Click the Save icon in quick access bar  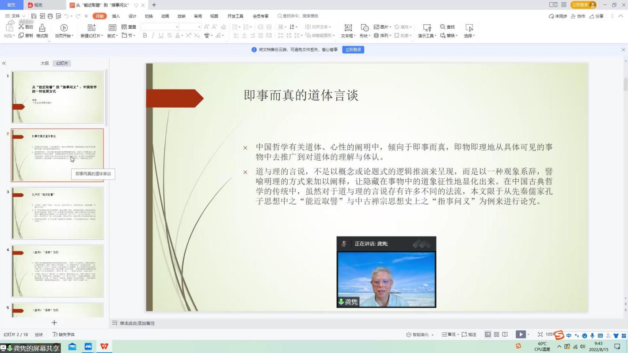(x=34, y=16)
